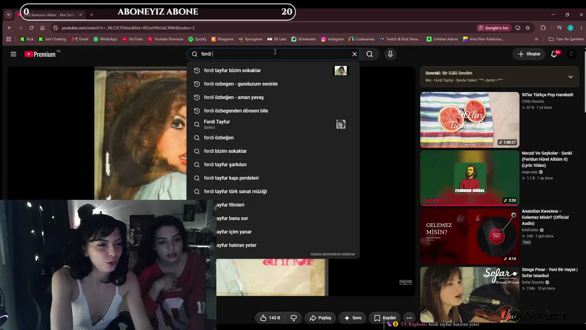Open the browser home page
Screen dimensions: 586x330
[x=42, y=28]
